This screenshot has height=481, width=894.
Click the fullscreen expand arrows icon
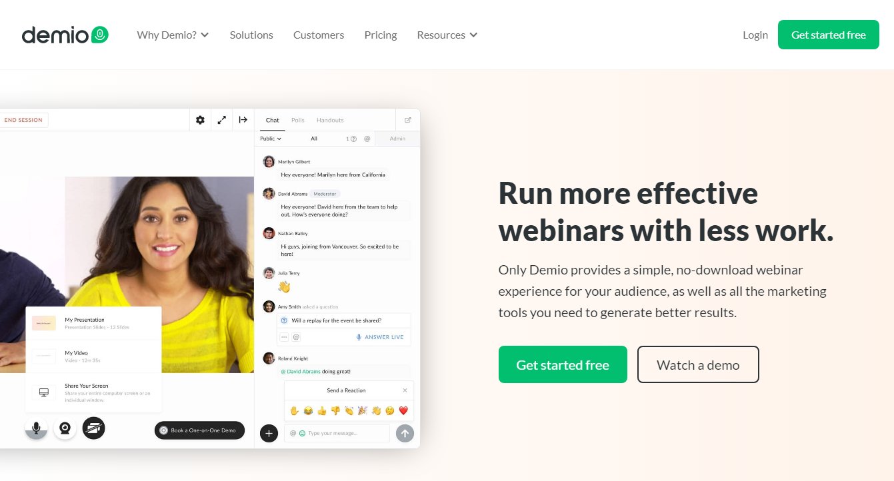221,120
